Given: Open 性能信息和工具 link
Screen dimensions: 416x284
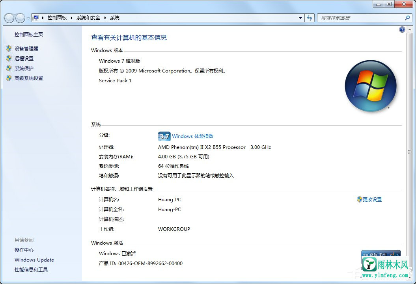Looking at the screenshot, I should tap(31, 270).
